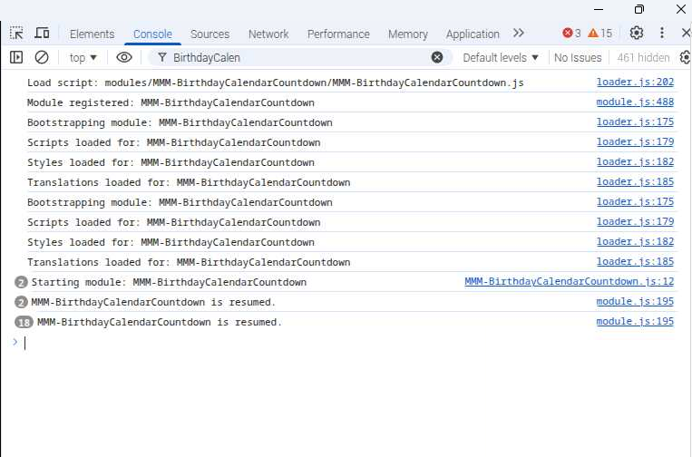Open the DevTools three-dot menu

(662, 34)
